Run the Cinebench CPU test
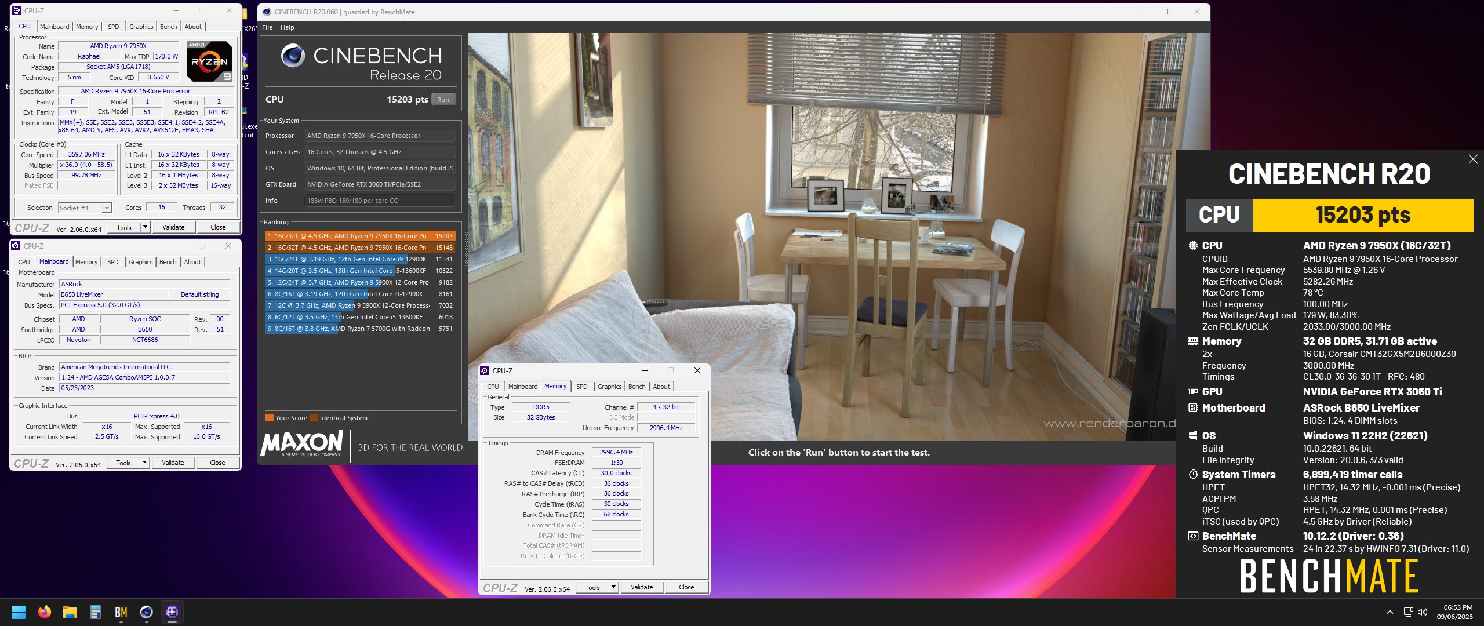The height and width of the screenshot is (626, 1484). point(443,100)
